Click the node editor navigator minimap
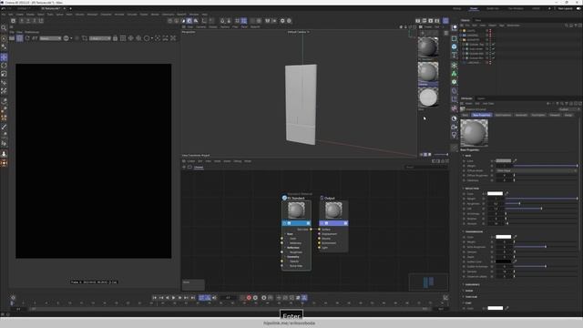Image resolution: width=583 pixels, height=328 pixels. [428, 282]
